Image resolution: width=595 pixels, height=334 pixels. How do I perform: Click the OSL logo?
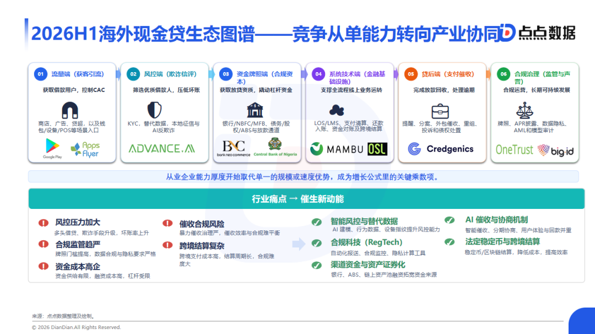click(377, 149)
